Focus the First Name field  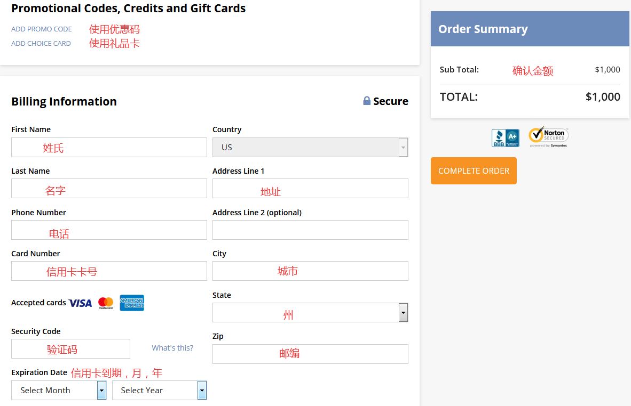tap(109, 148)
